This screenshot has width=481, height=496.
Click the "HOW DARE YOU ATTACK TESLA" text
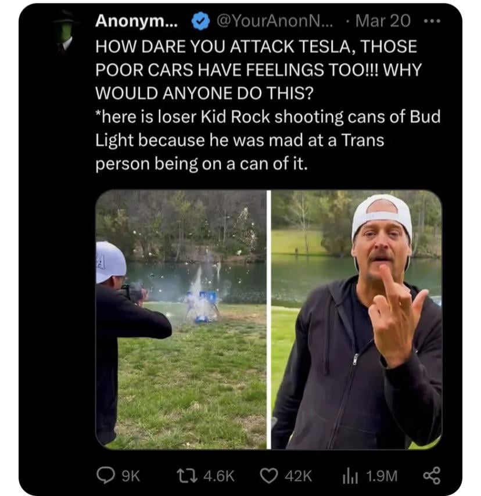[256, 45]
